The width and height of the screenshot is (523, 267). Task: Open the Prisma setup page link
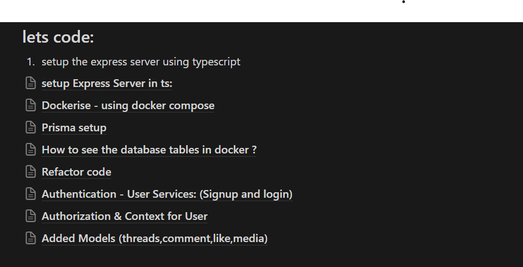click(74, 128)
